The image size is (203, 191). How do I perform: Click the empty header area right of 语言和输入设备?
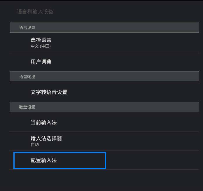(131, 12)
